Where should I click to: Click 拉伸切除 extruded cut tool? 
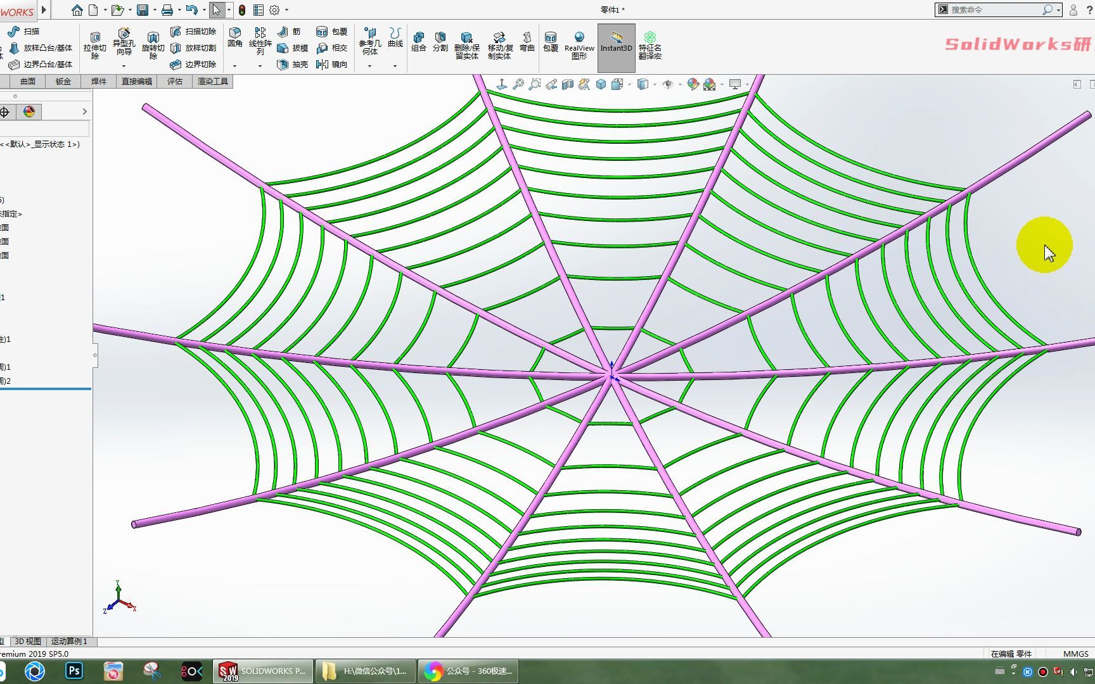(95, 46)
